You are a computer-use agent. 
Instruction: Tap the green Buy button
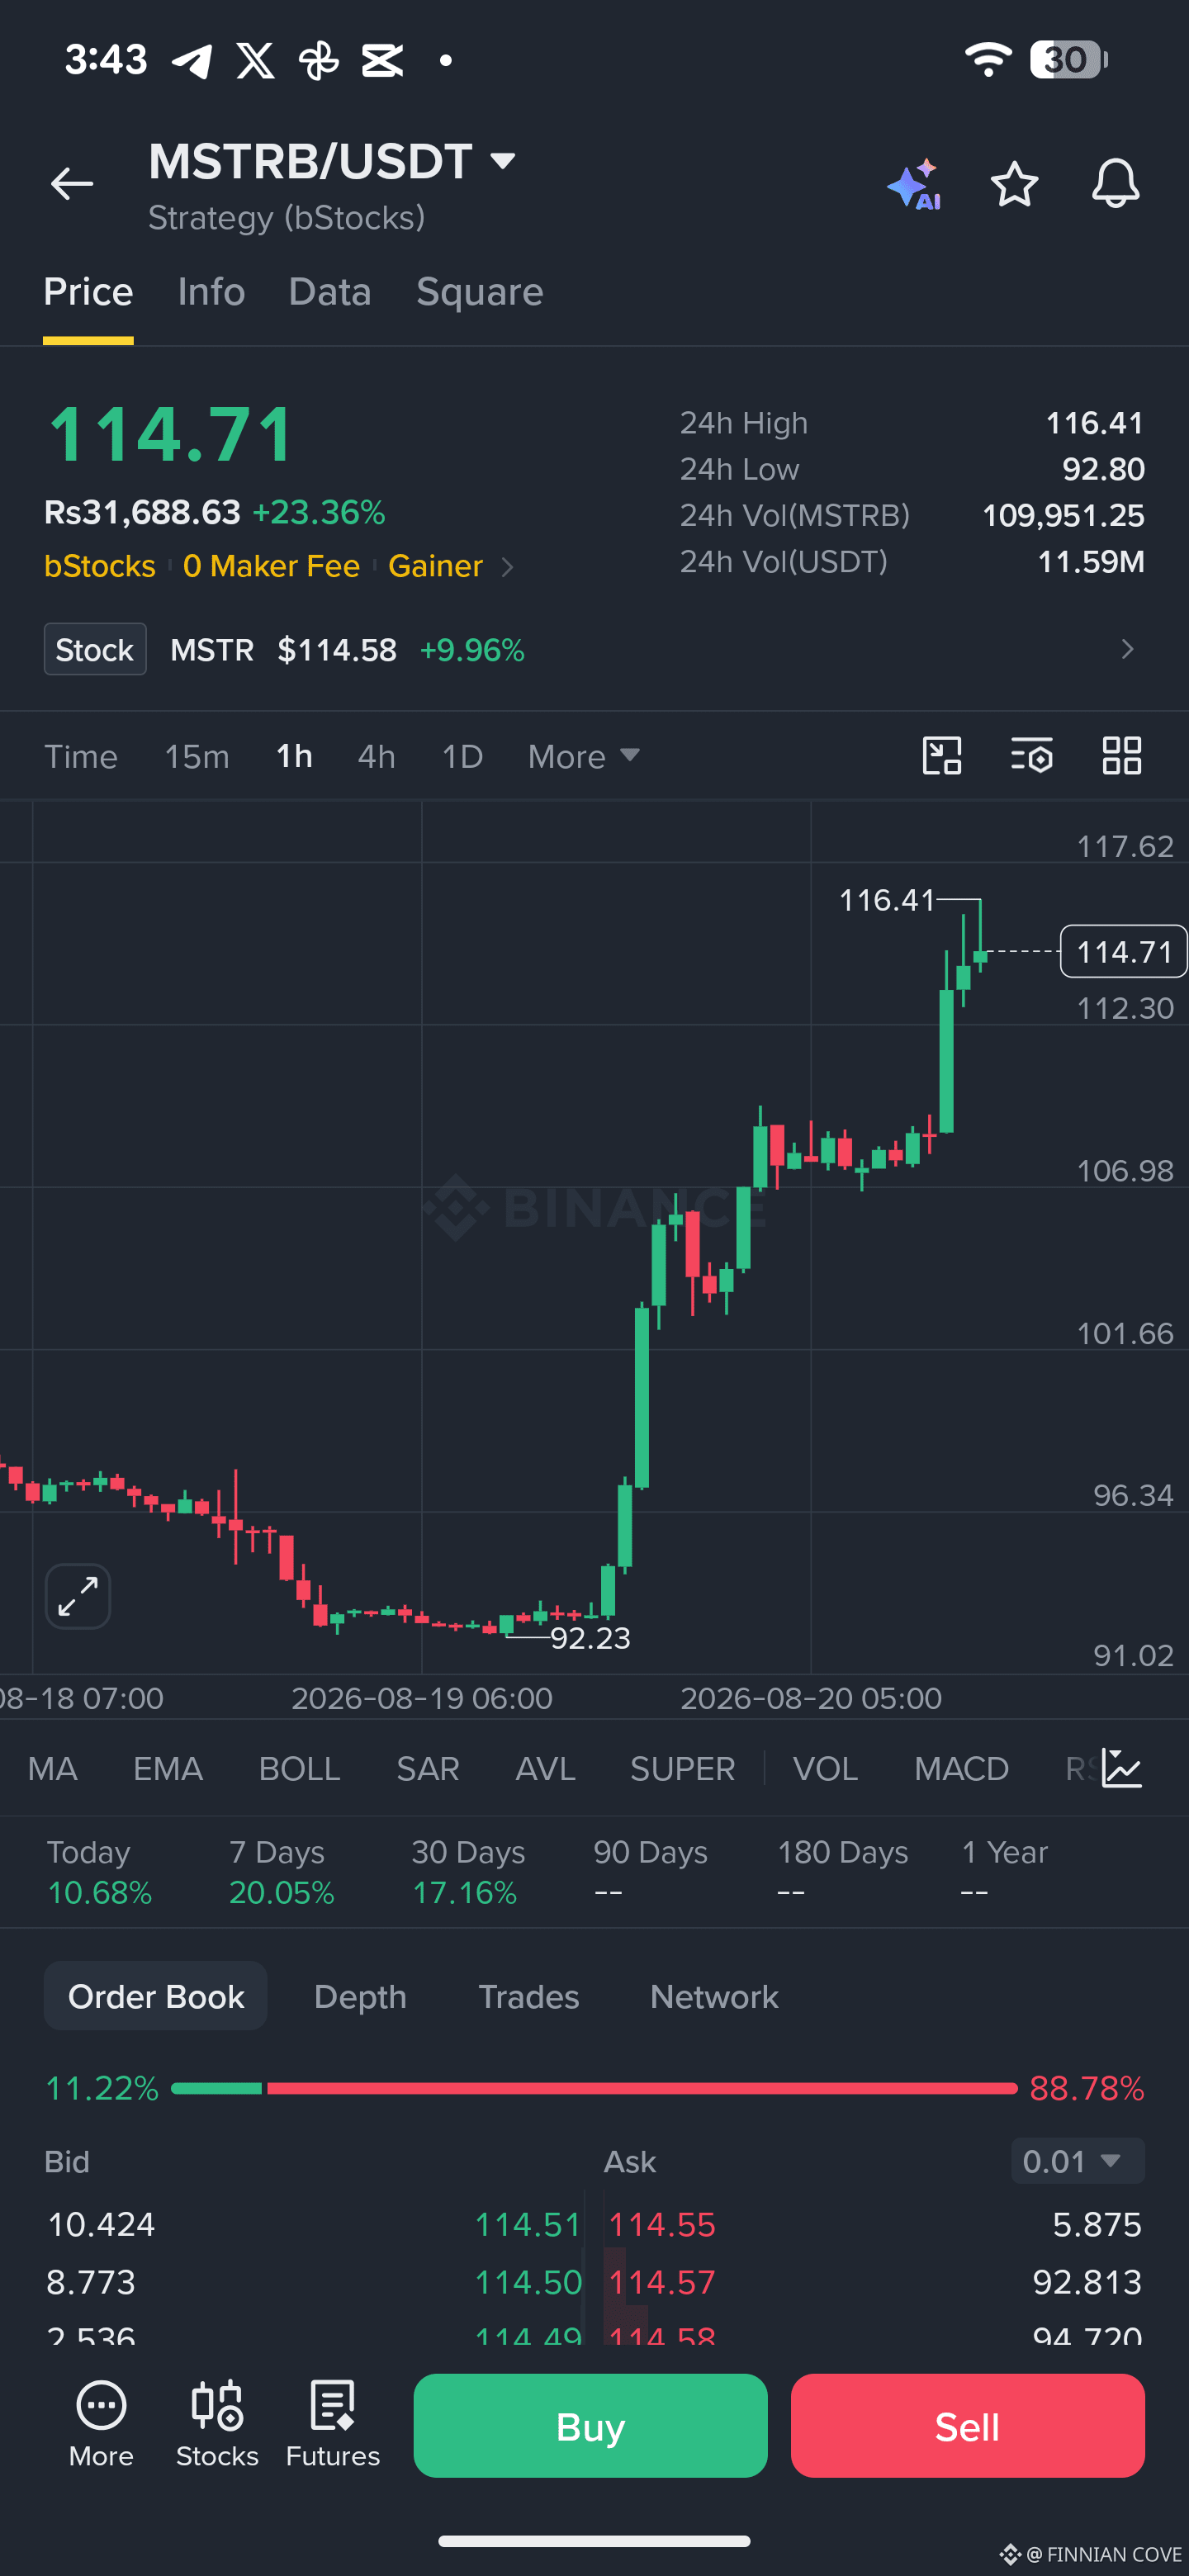pos(591,2426)
